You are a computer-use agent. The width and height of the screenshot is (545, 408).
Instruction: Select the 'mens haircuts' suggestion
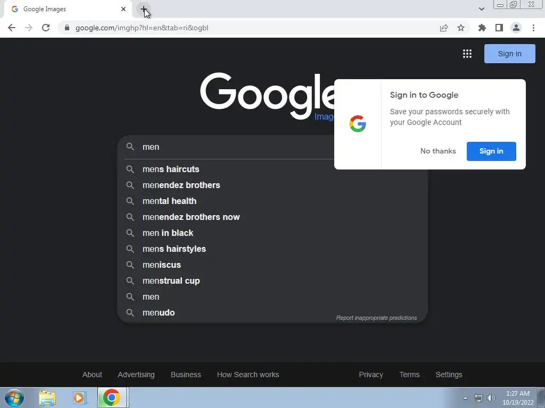pyautogui.click(x=272, y=169)
